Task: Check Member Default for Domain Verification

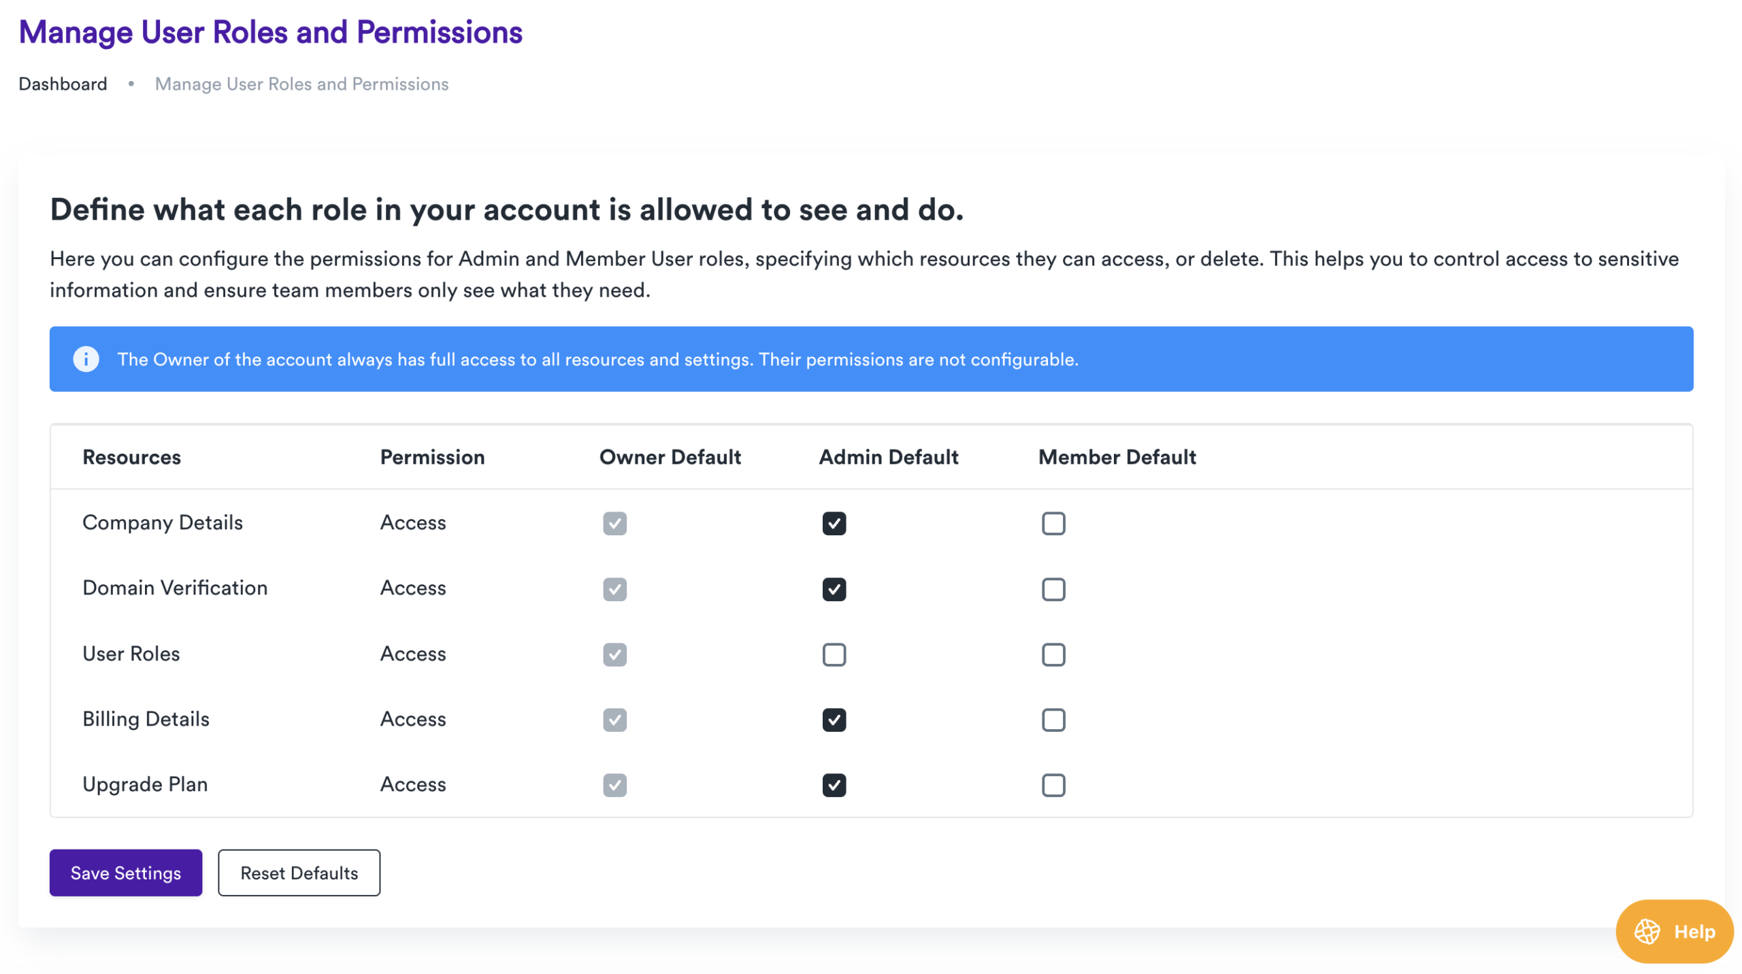Action: coord(1053,589)
